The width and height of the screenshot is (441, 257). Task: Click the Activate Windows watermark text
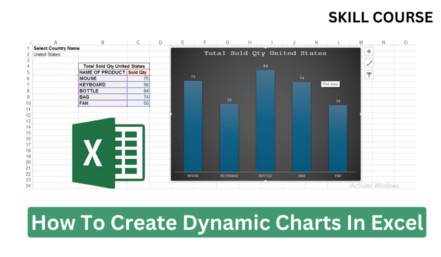tap(374, 186)
